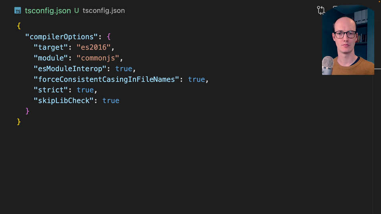Image resolution: width=381 pixels, height=214 pixels.
Task: Click the "skipLibCheck" key
Action: 63,101
